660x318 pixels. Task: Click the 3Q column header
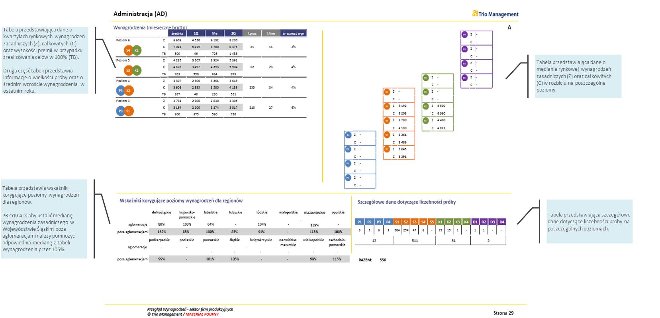(233, 33)
